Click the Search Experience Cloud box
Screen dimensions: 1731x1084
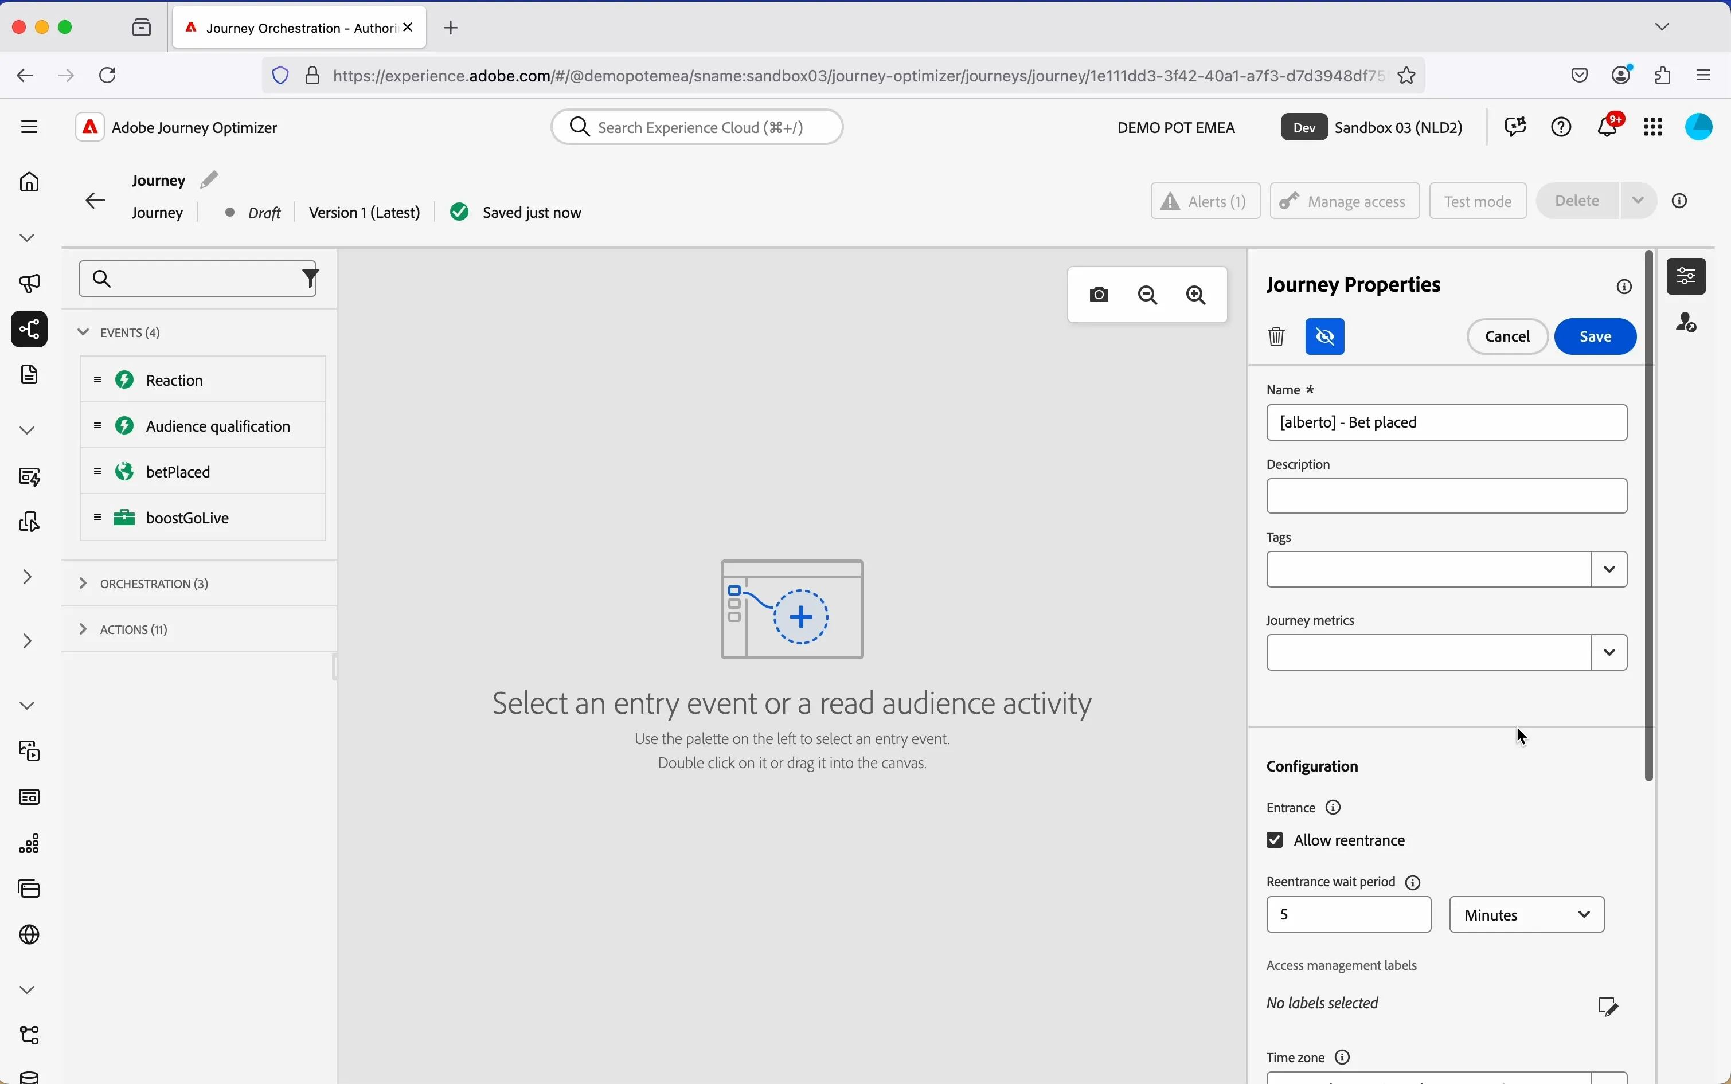(x=697, y=127)
